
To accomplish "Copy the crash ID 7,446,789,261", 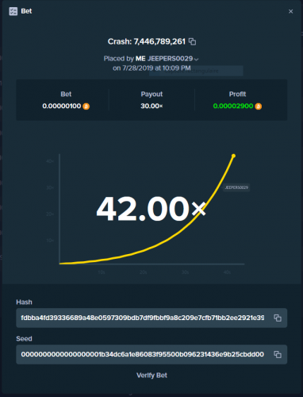I will [193, 41].
